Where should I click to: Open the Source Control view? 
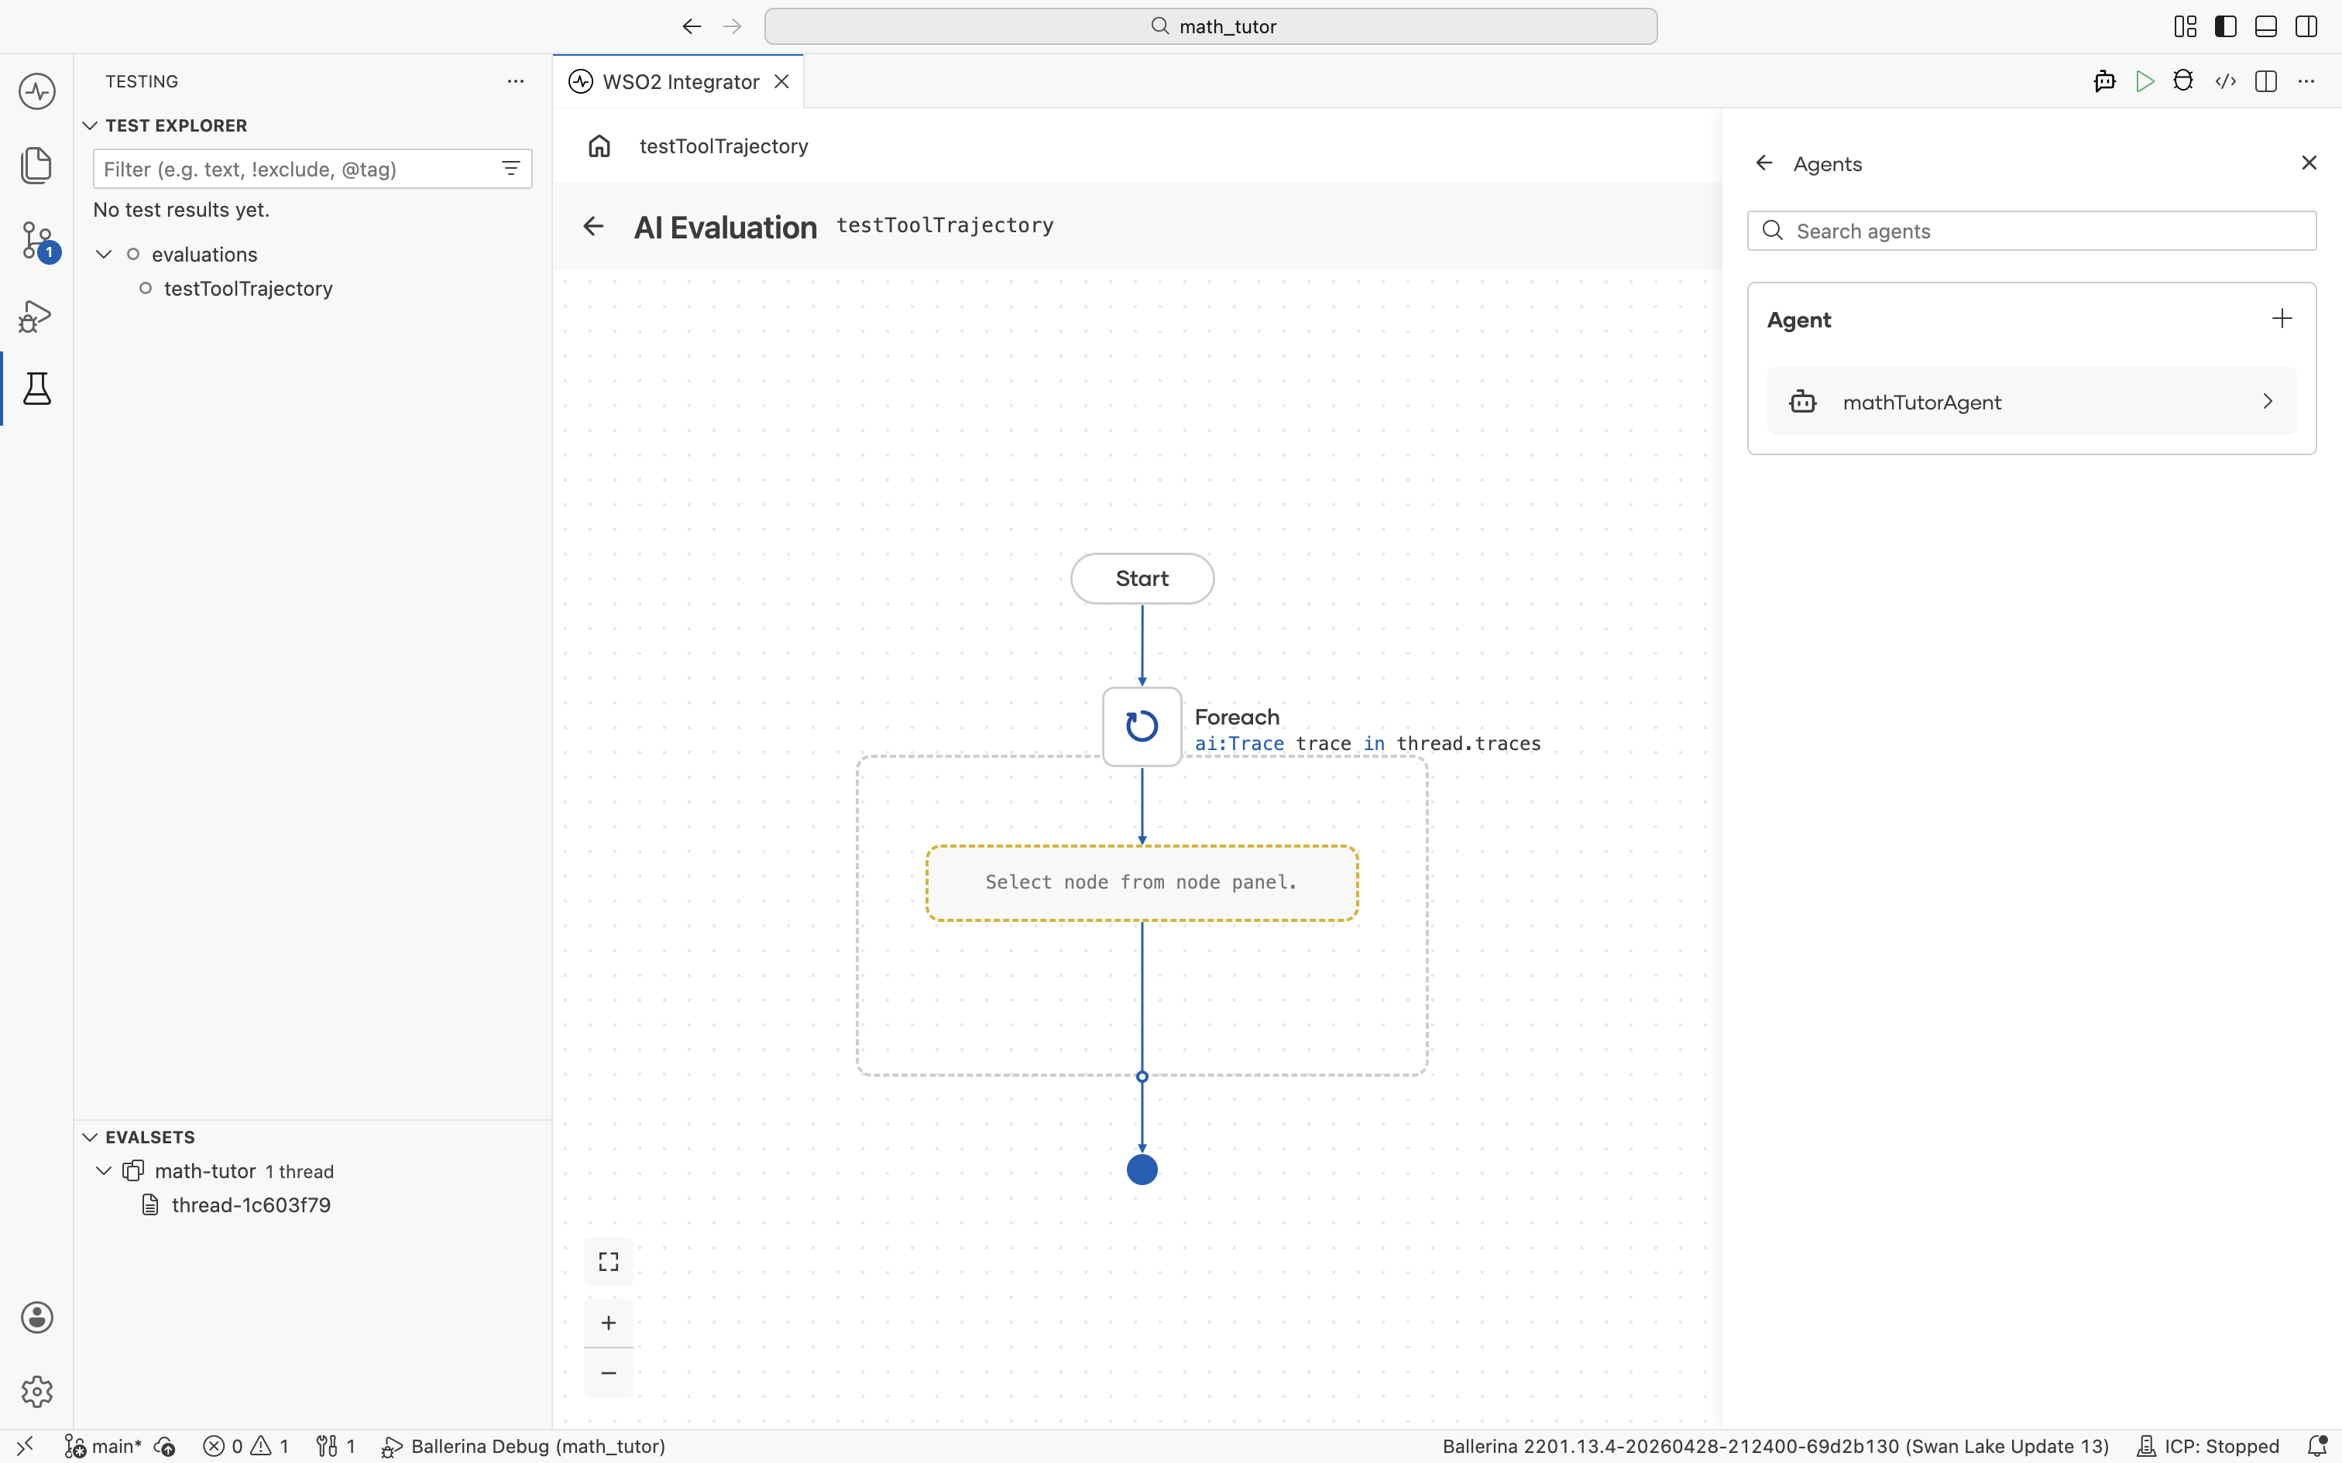(x=36, y=240)
